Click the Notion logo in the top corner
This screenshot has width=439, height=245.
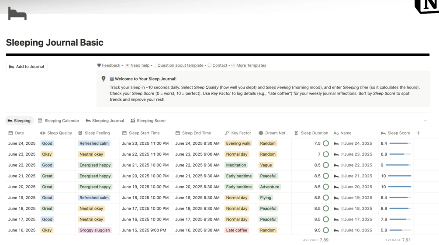(426, 6)
